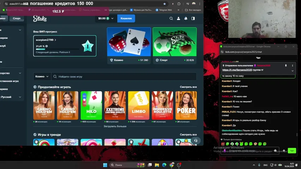Expand the sidebar section above 'ственная игра'
301x169 pixels.
20,73
